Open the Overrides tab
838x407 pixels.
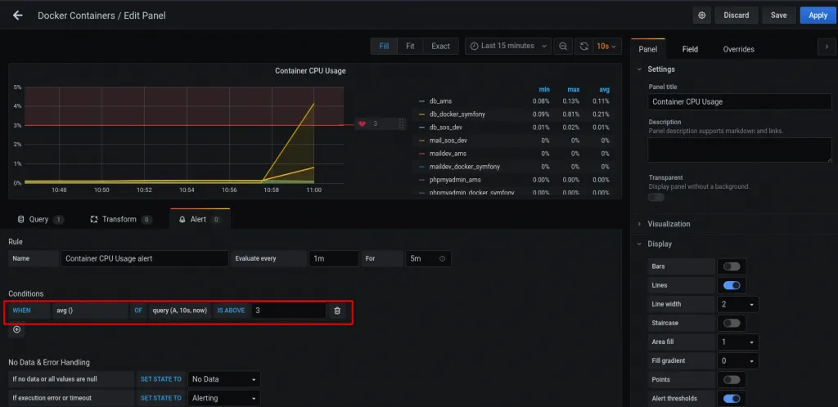tap(738, 49)
